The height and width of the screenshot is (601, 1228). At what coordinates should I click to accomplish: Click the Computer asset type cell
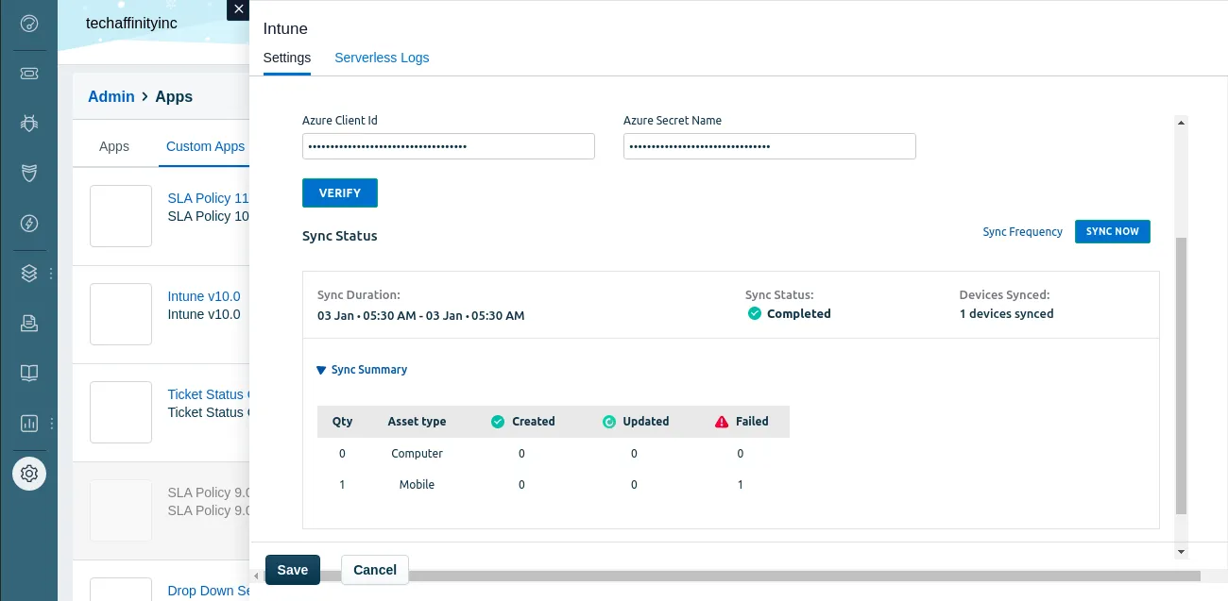(x=417, y=454)
